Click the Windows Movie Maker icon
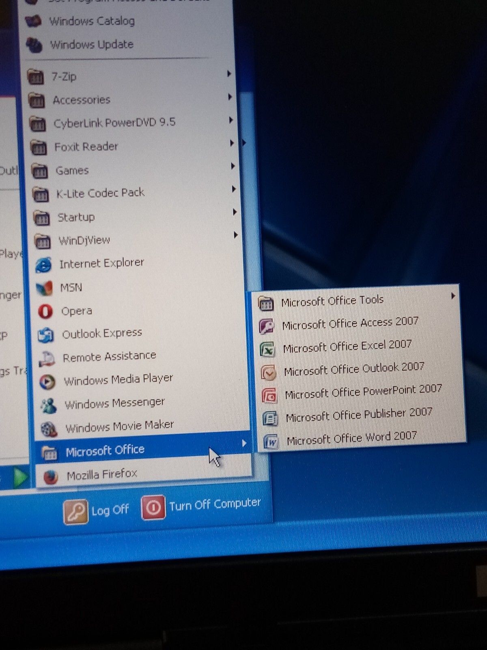The width and height of the screenshot is (487, 650). tap(49, 429)
